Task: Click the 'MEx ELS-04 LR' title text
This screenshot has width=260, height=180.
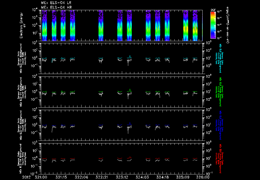Action: tap(56, 3)
